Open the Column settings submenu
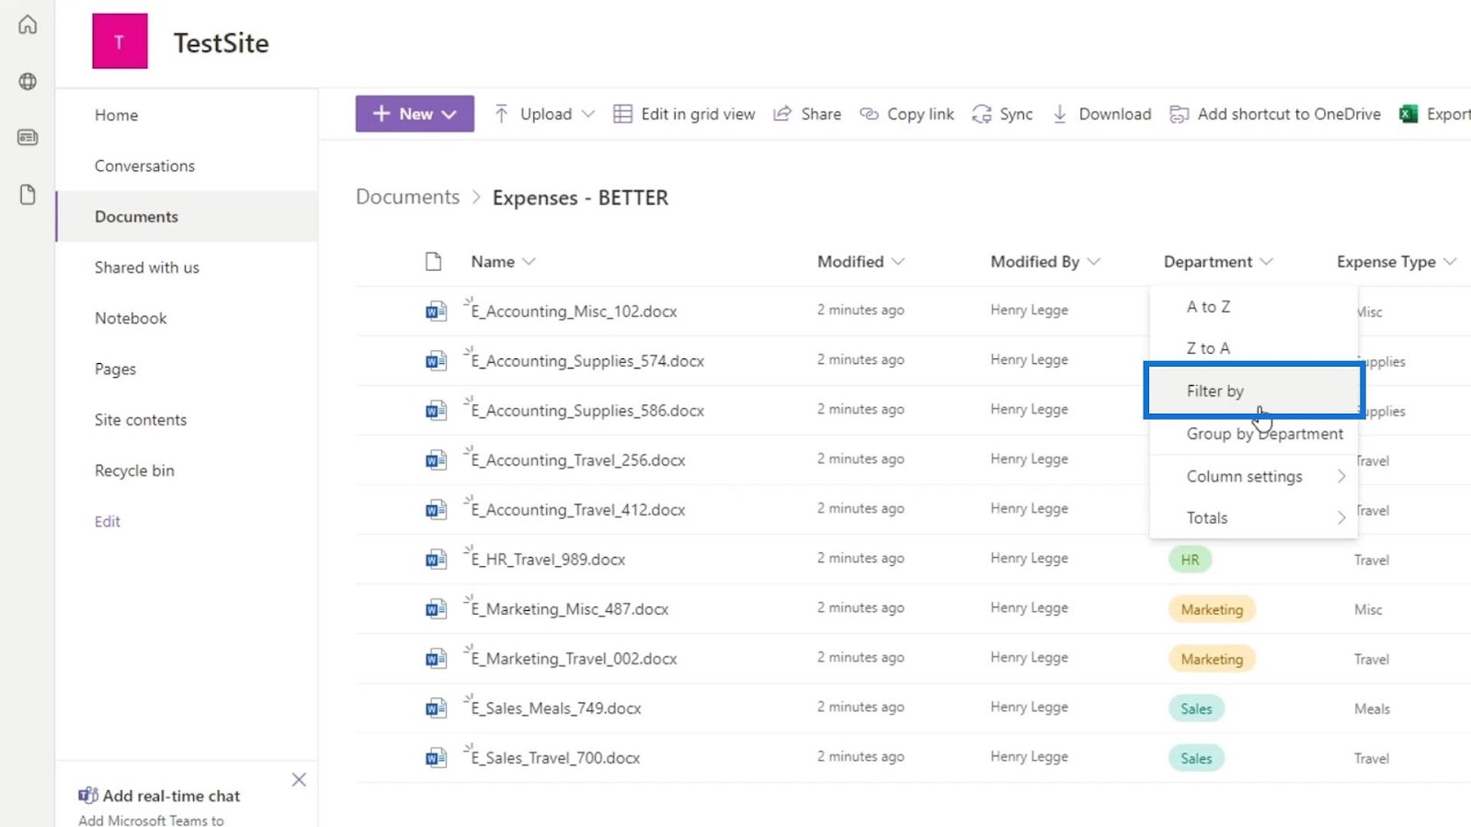 click(1254, 476)
